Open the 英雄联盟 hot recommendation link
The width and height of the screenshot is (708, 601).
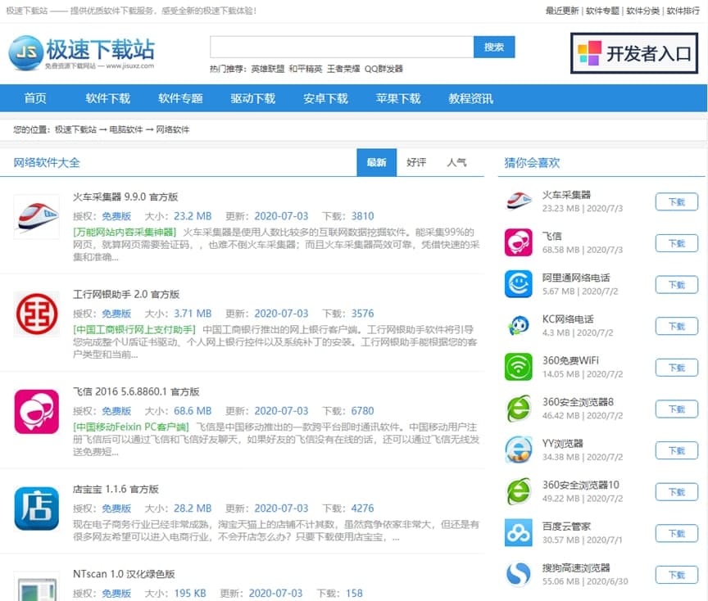267,69
